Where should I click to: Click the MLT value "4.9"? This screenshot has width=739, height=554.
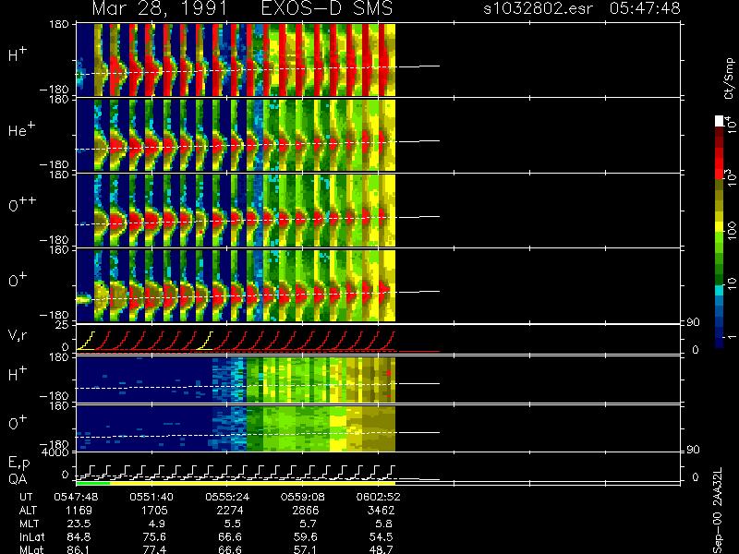[x=157, y=524]
